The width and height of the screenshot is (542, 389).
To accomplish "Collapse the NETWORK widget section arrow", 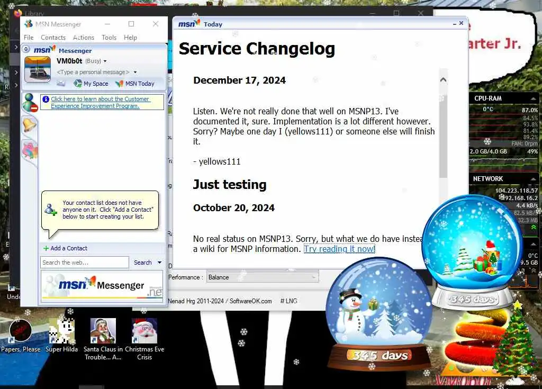I will click(534, 179).
